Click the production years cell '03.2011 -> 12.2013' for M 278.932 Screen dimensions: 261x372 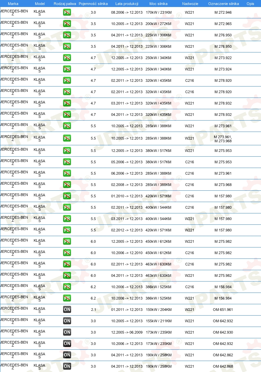(127, 103)
